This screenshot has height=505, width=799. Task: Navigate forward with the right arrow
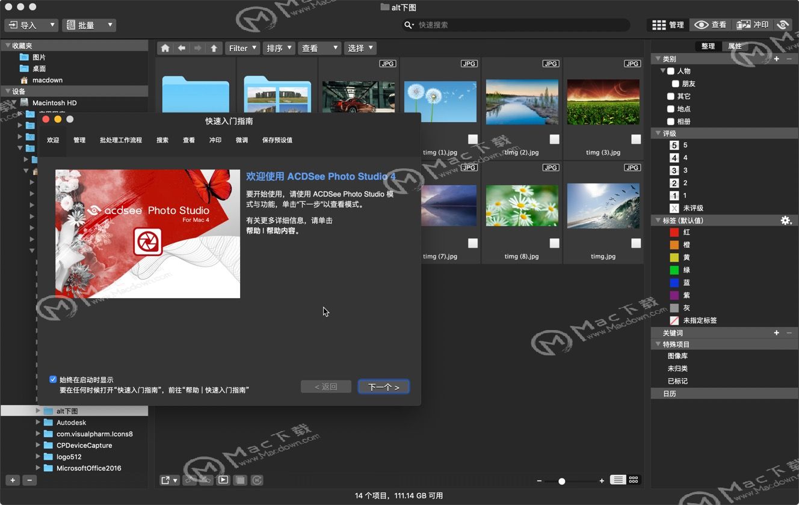tap(197, 48)
